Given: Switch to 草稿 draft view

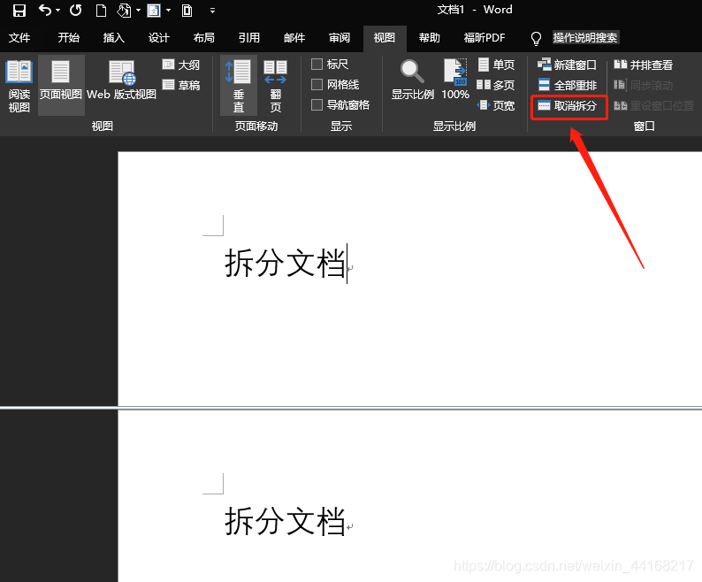Looking at the screenshot, I should (181, 85).
